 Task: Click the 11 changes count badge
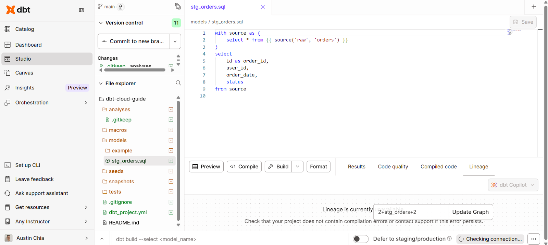176,23
